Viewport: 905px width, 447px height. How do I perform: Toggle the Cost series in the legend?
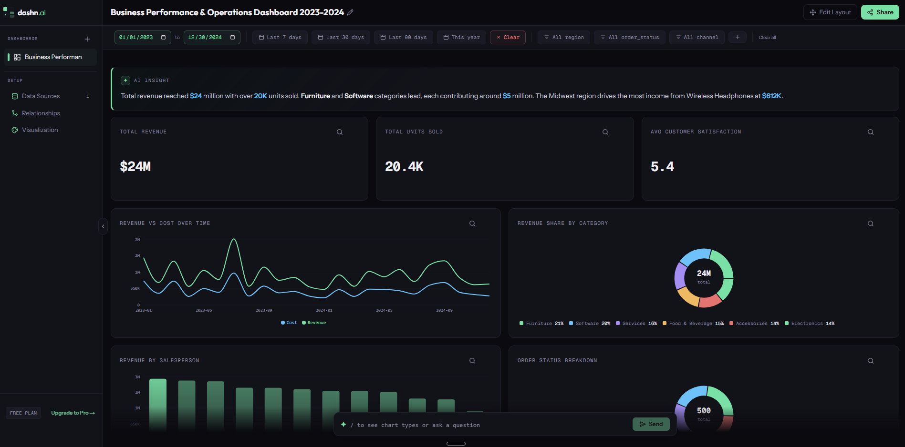(x=288, y=323)
